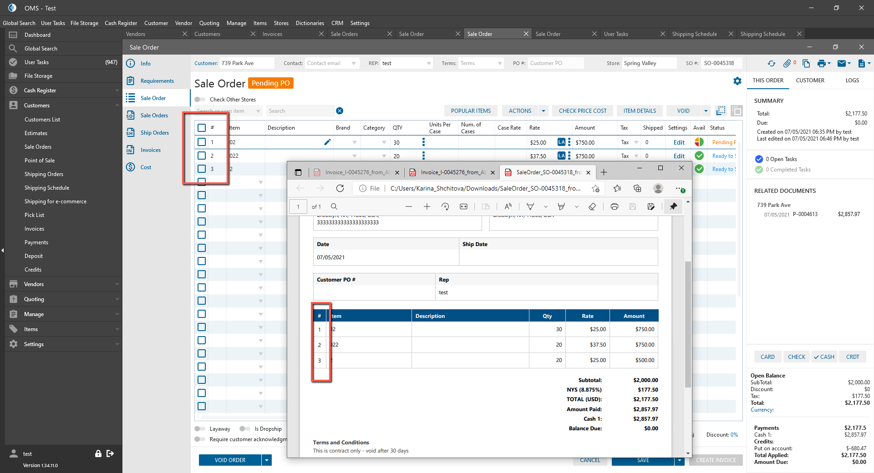Open the Dictionaries menu
Viewport: 874px width, 473px height.
click(310, 23)
